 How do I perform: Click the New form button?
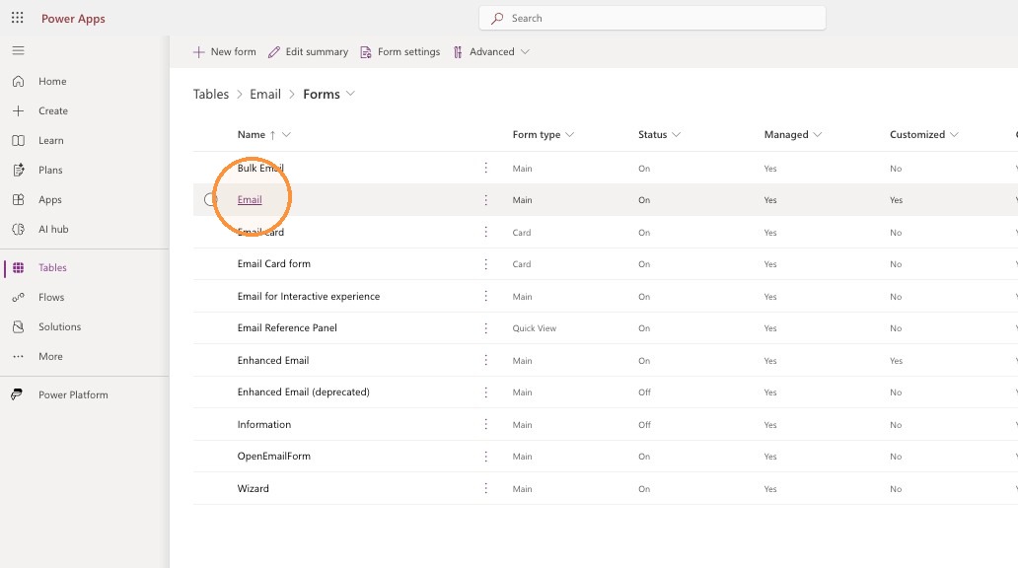click(x=225, y=52)
